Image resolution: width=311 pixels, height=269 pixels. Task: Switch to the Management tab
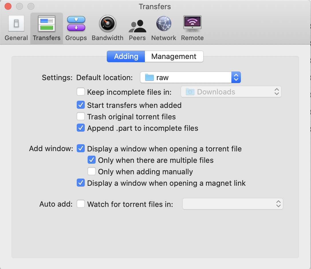click(174, 56)
